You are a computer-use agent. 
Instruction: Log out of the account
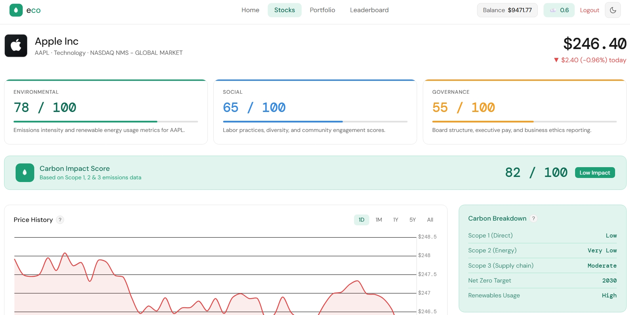(590, 10)
